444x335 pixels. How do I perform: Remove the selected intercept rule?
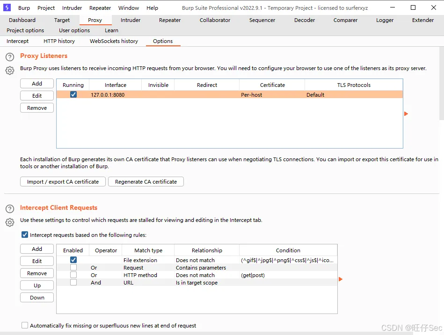[x=37, y=273]
